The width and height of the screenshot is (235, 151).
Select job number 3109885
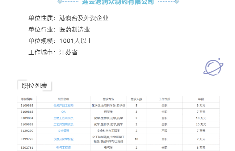click(x=27, y=124)
